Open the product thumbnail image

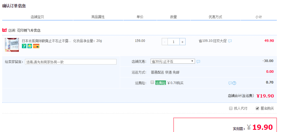(x=12, y=45)
